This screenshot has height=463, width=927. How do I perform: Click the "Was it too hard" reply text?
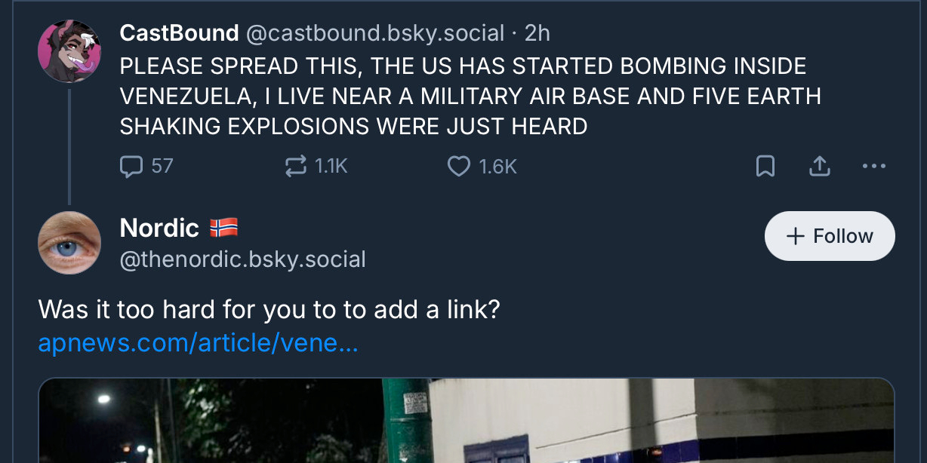pyautogui.click(x=269, y=309)
